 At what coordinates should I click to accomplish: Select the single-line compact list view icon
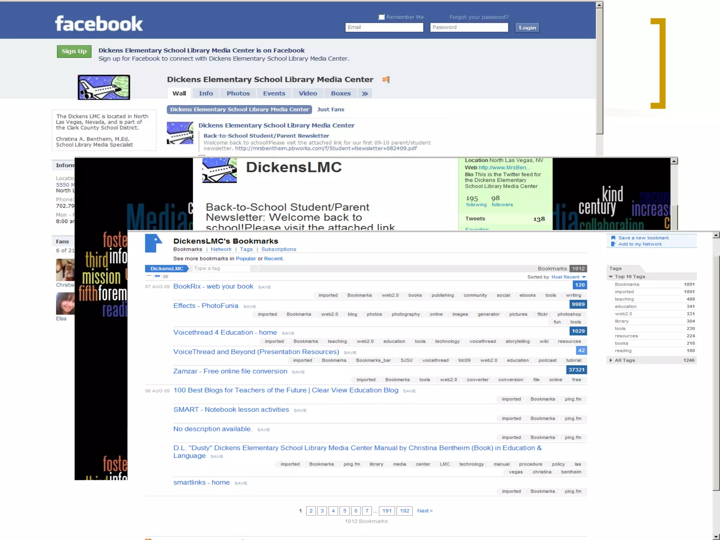(149, 276)
